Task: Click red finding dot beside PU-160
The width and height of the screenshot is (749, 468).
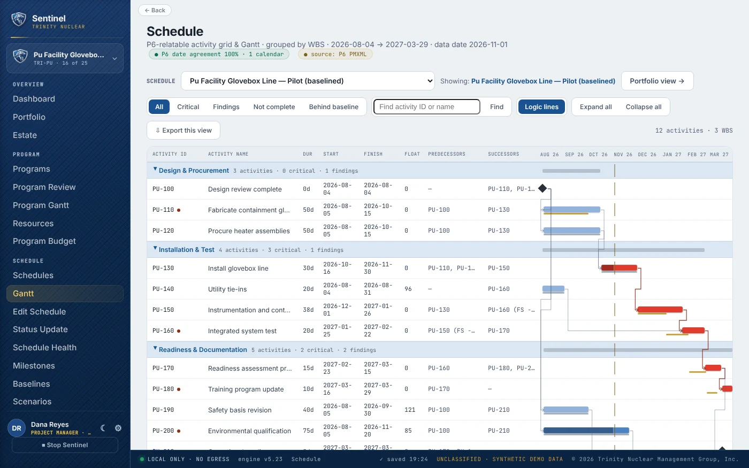Action: pyautogui.click(x=179, y=331)
